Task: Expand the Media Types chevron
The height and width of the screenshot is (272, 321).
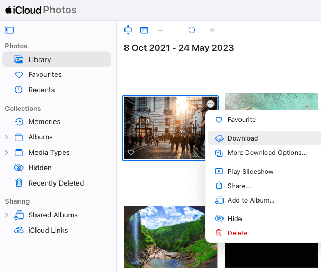Action: 6,153
